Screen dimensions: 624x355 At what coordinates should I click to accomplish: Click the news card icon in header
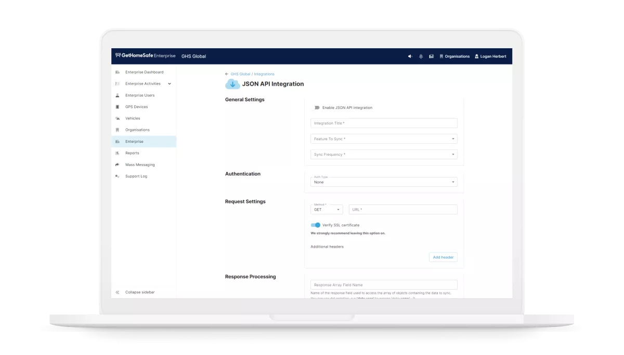431,56
